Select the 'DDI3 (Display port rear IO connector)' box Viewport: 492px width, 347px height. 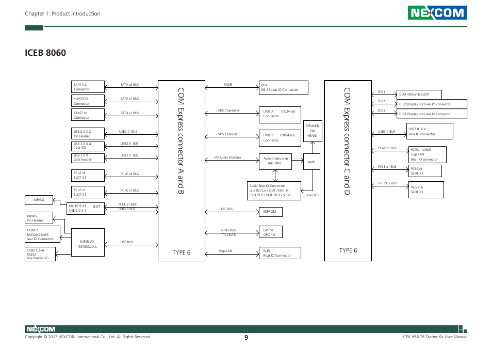[432, 114]
